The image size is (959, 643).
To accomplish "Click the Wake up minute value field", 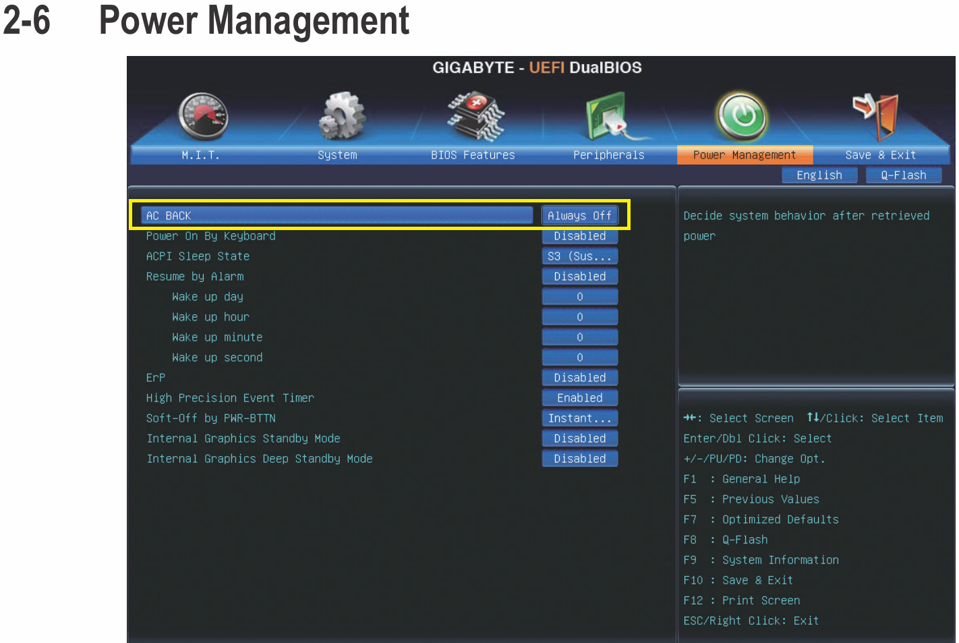I will (x=580, y=337).
